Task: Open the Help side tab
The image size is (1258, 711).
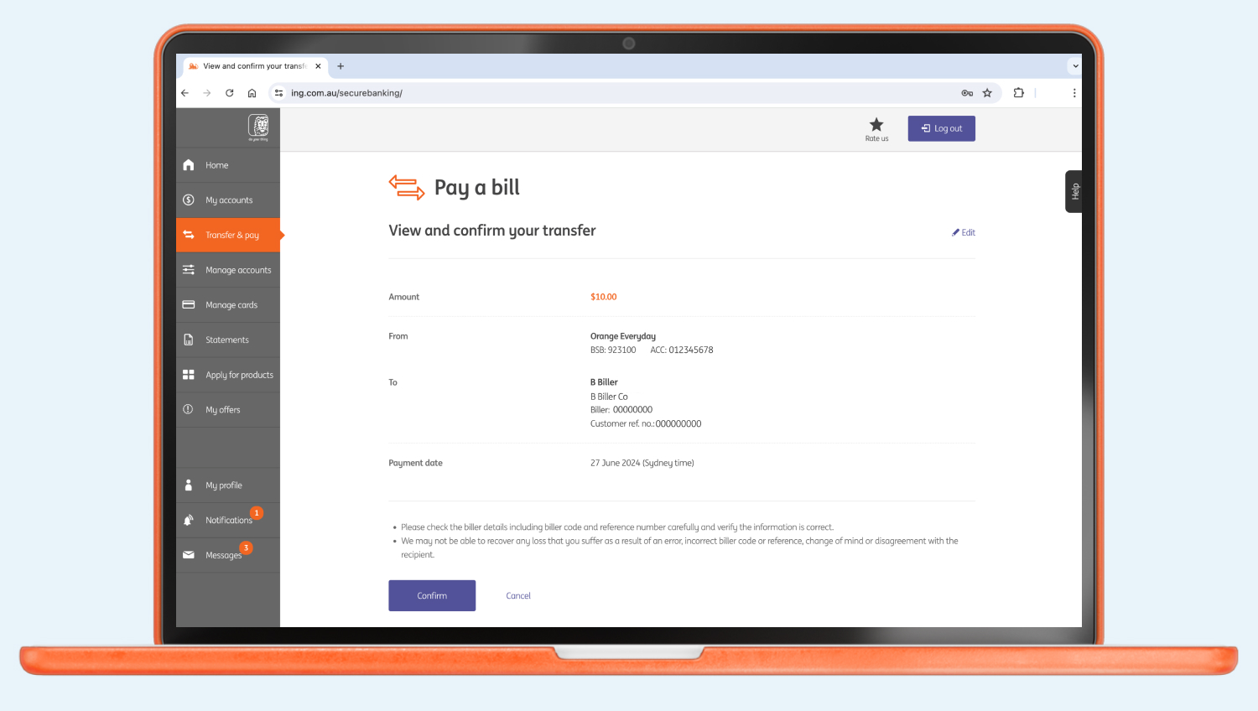Action: 1074,191
